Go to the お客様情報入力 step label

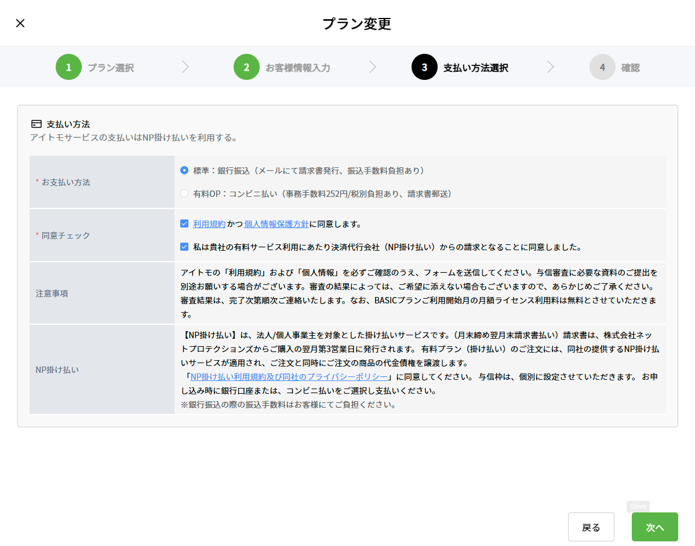tap(298, 68)
